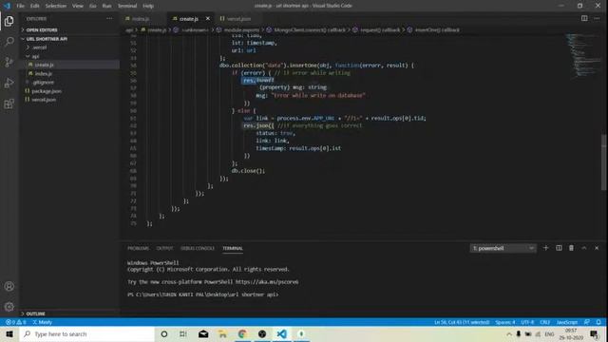
Task: Click the VS Code logo in title bar
Action: [7, 6]
